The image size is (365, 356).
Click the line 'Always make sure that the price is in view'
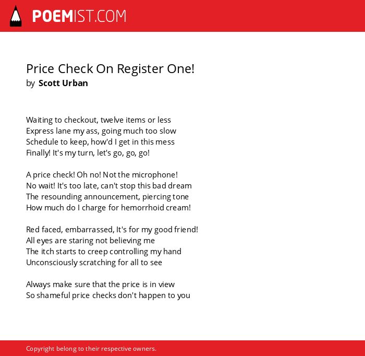coord(100,284)
